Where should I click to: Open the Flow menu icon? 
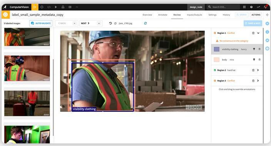35,7
